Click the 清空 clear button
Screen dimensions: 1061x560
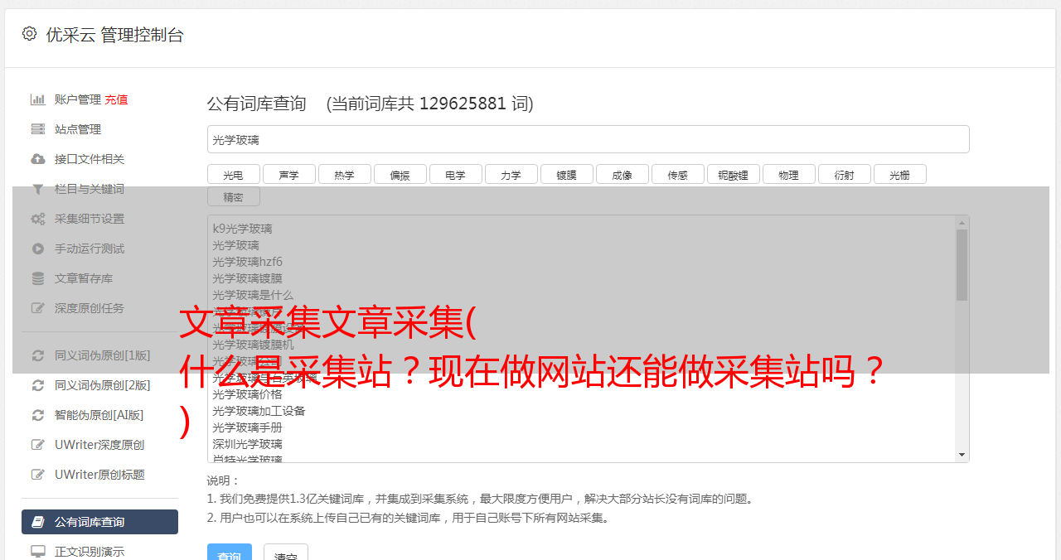click(286, 552)
